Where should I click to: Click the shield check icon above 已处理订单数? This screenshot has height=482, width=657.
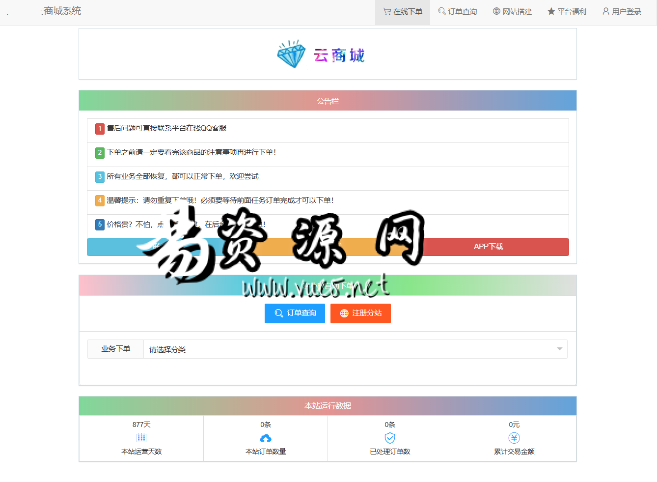390,438
